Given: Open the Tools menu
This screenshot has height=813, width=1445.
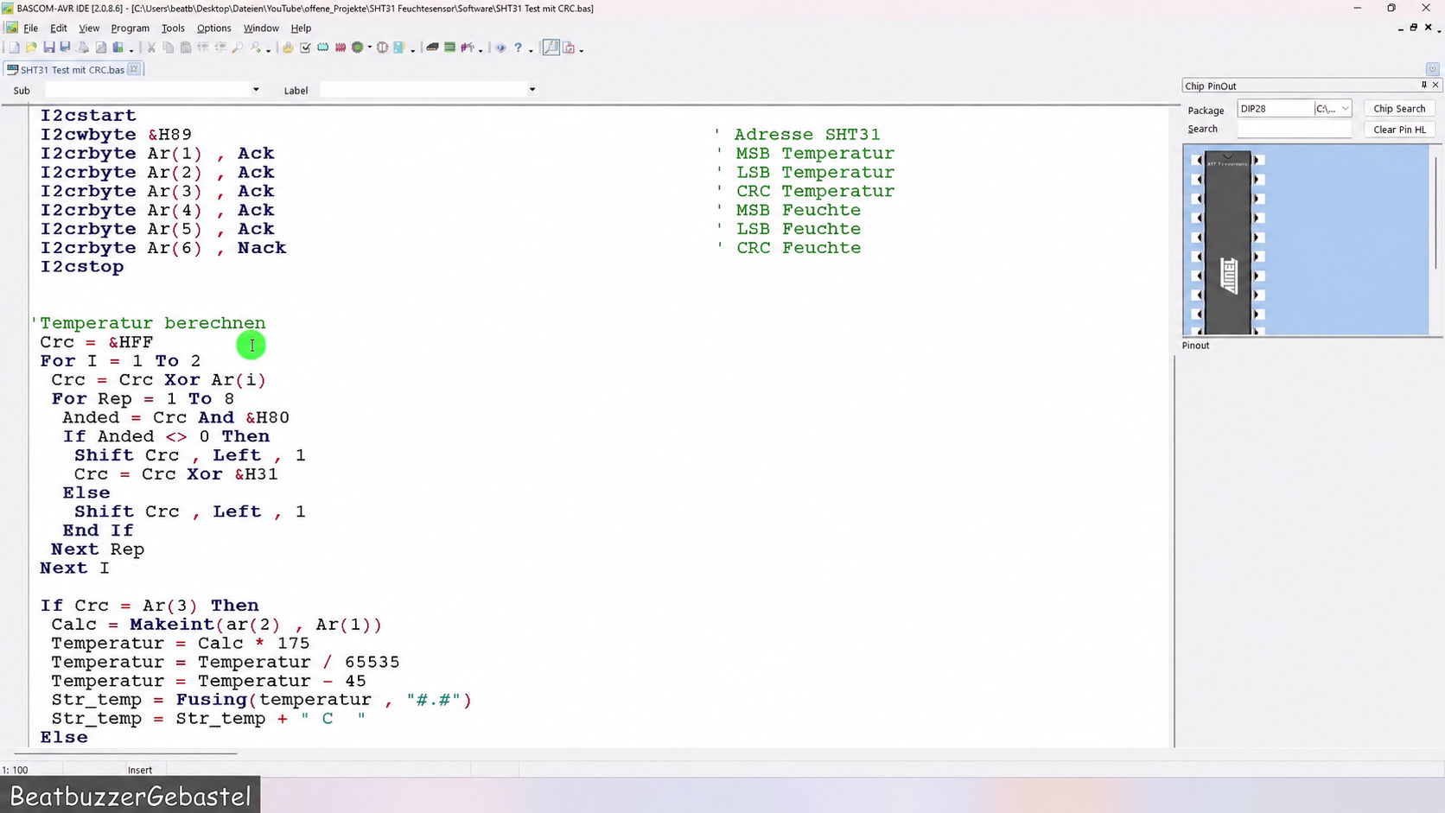Looking at the screenshot, I should point(173,29).
